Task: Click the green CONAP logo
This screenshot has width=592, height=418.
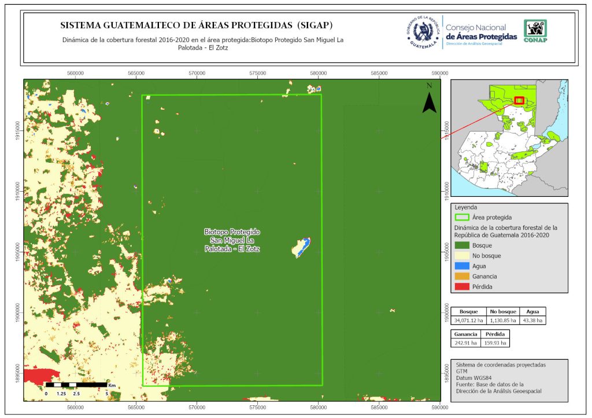Action: click(535, 31)
